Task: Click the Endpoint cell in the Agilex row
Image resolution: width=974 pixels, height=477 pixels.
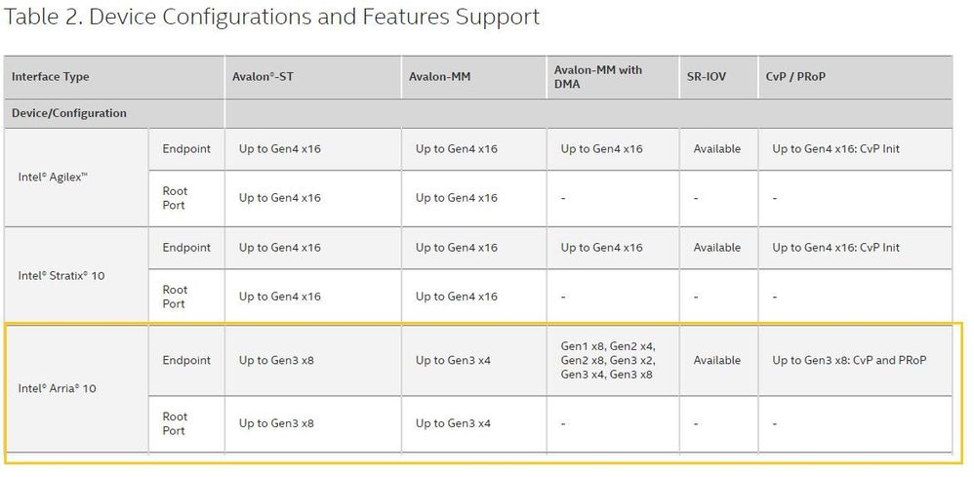Action: [186, 149]
